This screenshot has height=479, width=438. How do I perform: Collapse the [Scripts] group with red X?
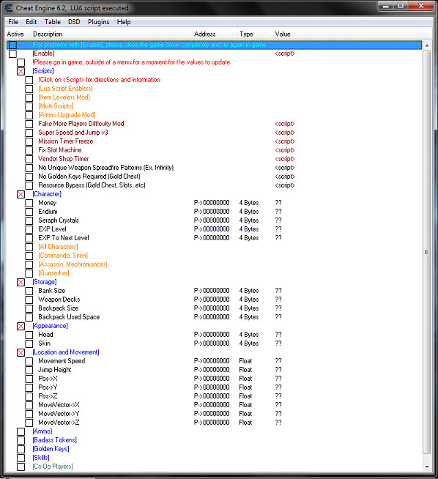(x=21, y=71)
